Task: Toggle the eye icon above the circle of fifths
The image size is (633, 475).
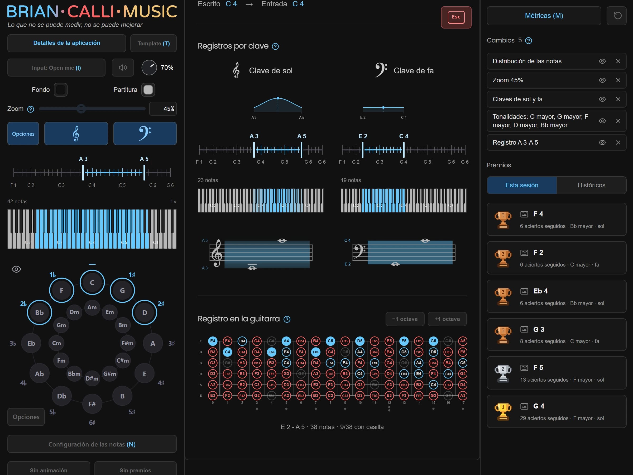Action: point(16,269)
